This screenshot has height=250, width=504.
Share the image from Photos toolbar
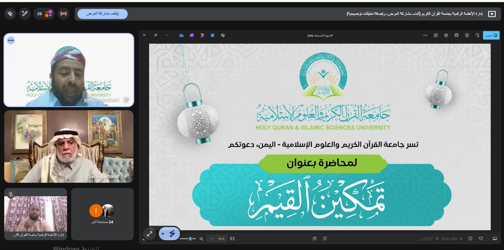pos(446,35)
